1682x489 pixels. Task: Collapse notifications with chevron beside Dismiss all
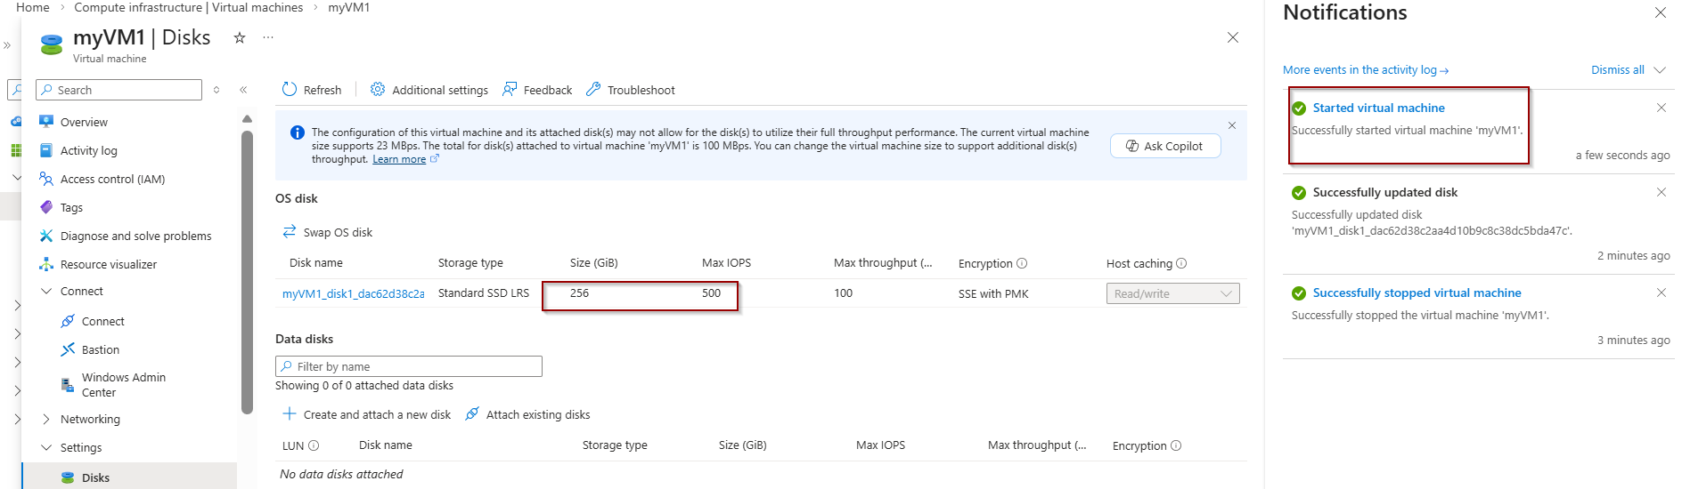tap(1660, 69)
